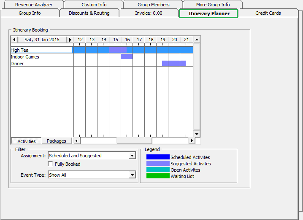
Task: Open the Discounts & Routing tab
Action: click(89, 13)
